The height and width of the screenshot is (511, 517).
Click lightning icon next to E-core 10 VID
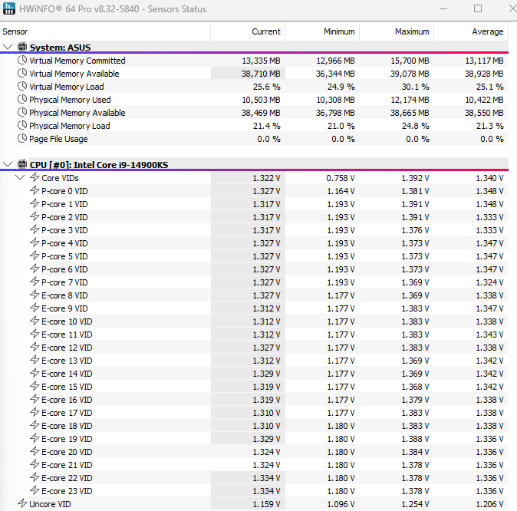(35, 321)
